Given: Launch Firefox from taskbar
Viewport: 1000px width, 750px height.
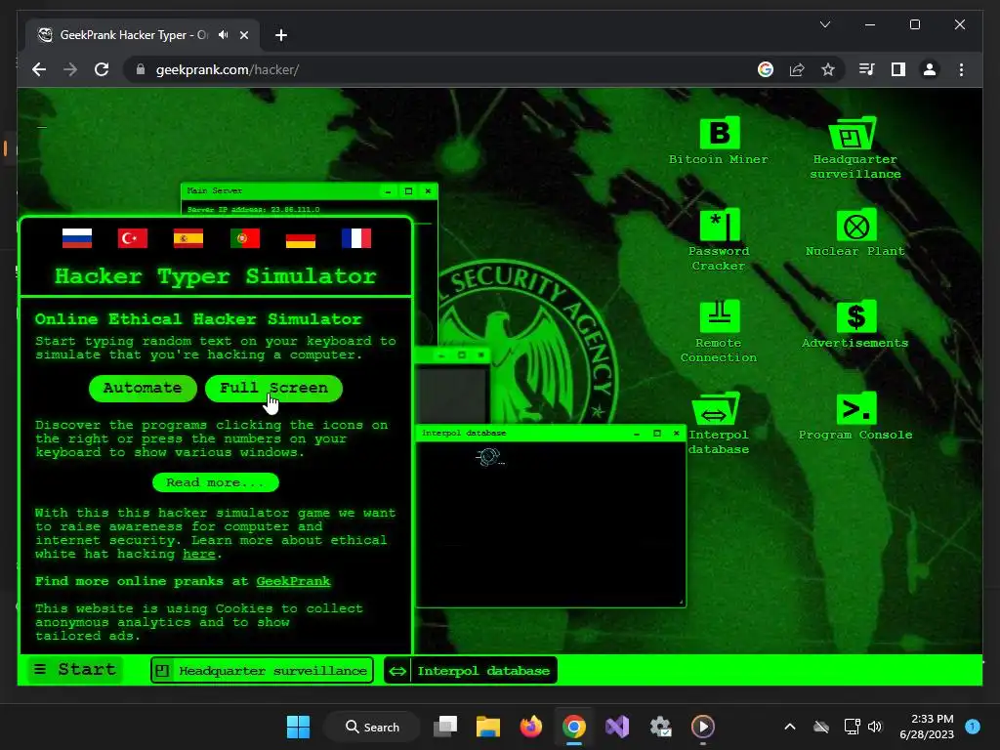Looking at the screenshot, I should click(x=530, y=727).
